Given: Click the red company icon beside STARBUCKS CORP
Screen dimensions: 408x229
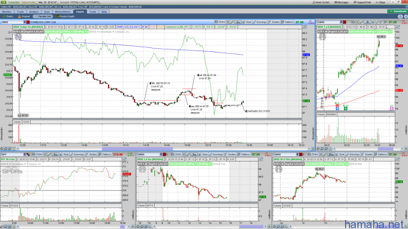Looking at the screenshot, I should click(x=28, y=22).
